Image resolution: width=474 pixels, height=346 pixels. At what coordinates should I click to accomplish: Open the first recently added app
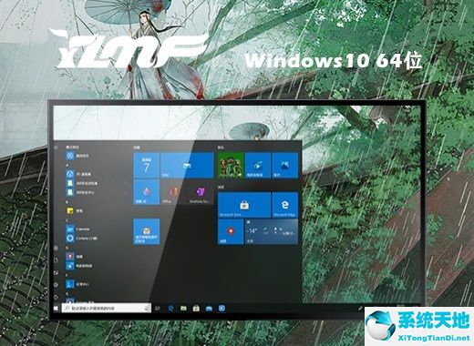[x=77, y=156]
